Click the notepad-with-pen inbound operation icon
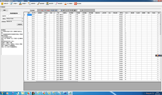The width and height of the screenshot is (162, 95). tap(11, 4)
